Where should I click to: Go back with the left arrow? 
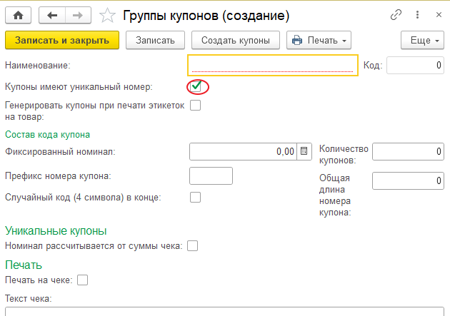(51, 14)
